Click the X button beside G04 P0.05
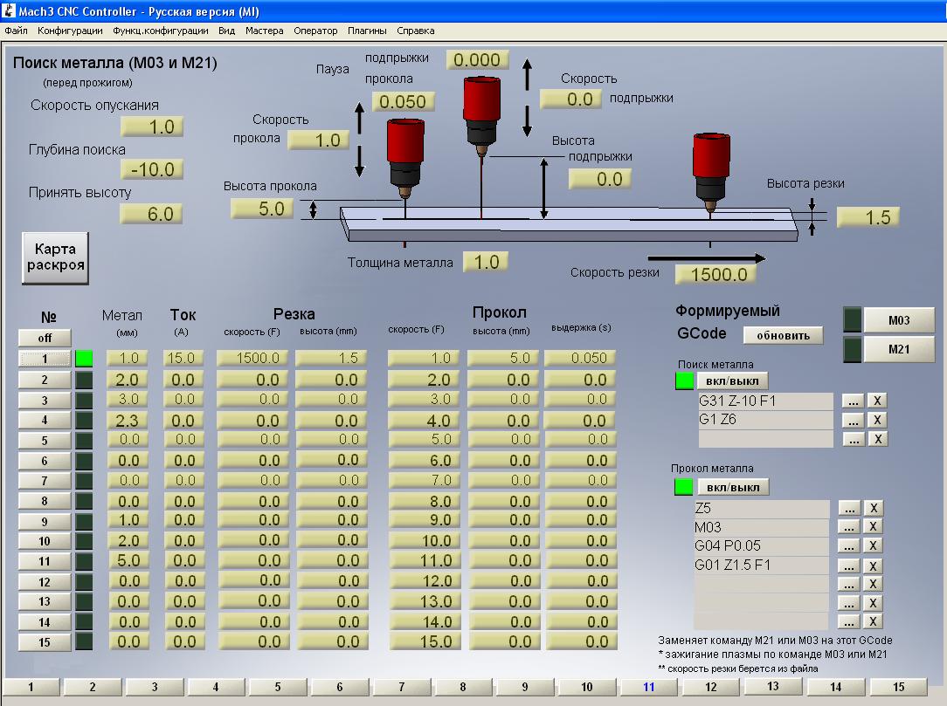 (873, 545)
